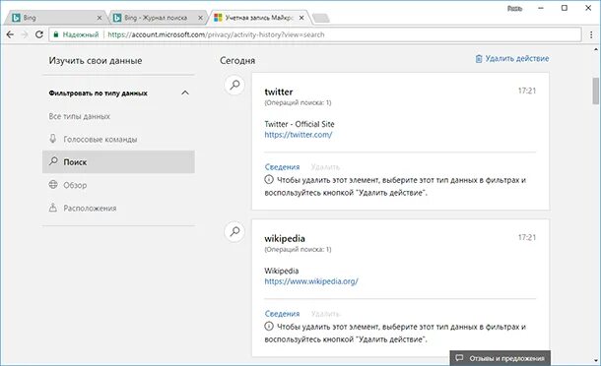Click Сведения in the twitter card
Image resolution: width=601 pixels, height=366 pixels.
[x=282, y=167]
